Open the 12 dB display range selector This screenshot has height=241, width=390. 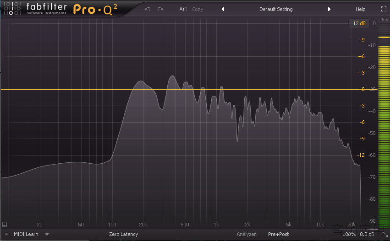[x=359, y=23]
